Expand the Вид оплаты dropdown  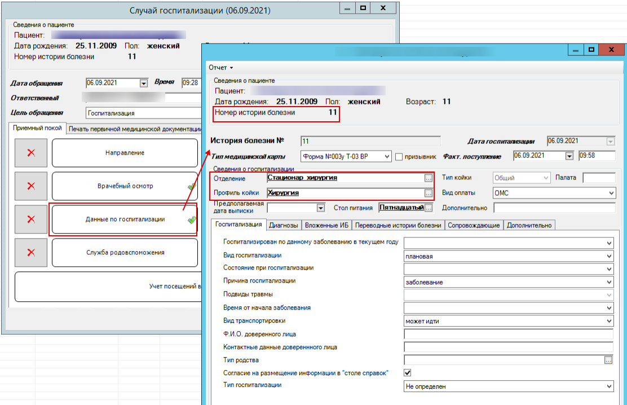[x=611, y=193]
